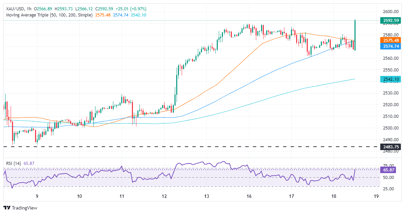Click date 16 on the time axis
This screenshot has height=214, width=405.
click(x=249, y=196)
